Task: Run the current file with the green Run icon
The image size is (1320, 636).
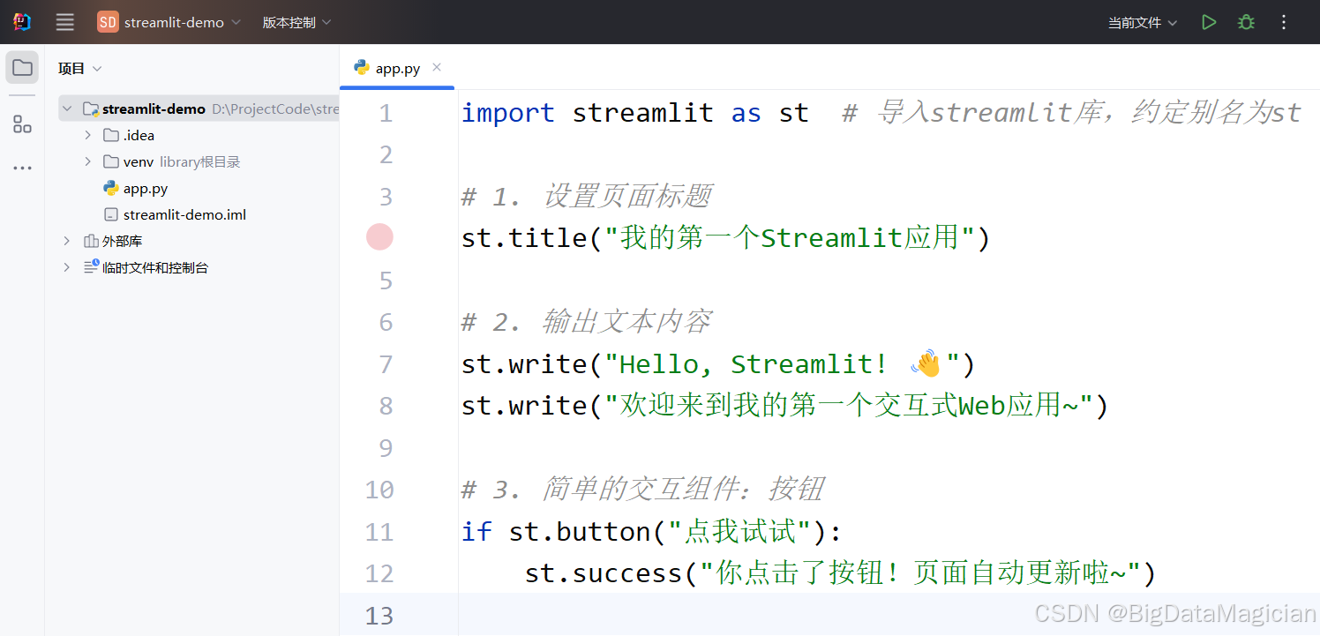Action: coord(1209,22)
